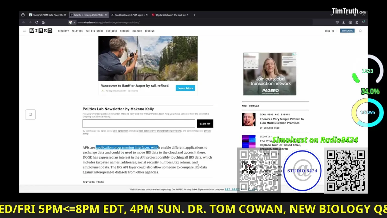Open the search engine dropdown in address bar
Viewport: 387px width, 218px height.
pos(72,22)
